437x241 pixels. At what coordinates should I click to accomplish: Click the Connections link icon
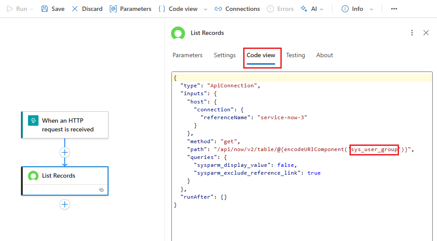coord(218,9)
